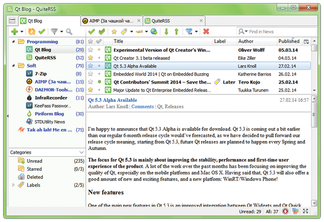Viewport: 324px width, 222px height.
Task: Click article vertical scrollbar thumb
Action: tap(314, 115)
